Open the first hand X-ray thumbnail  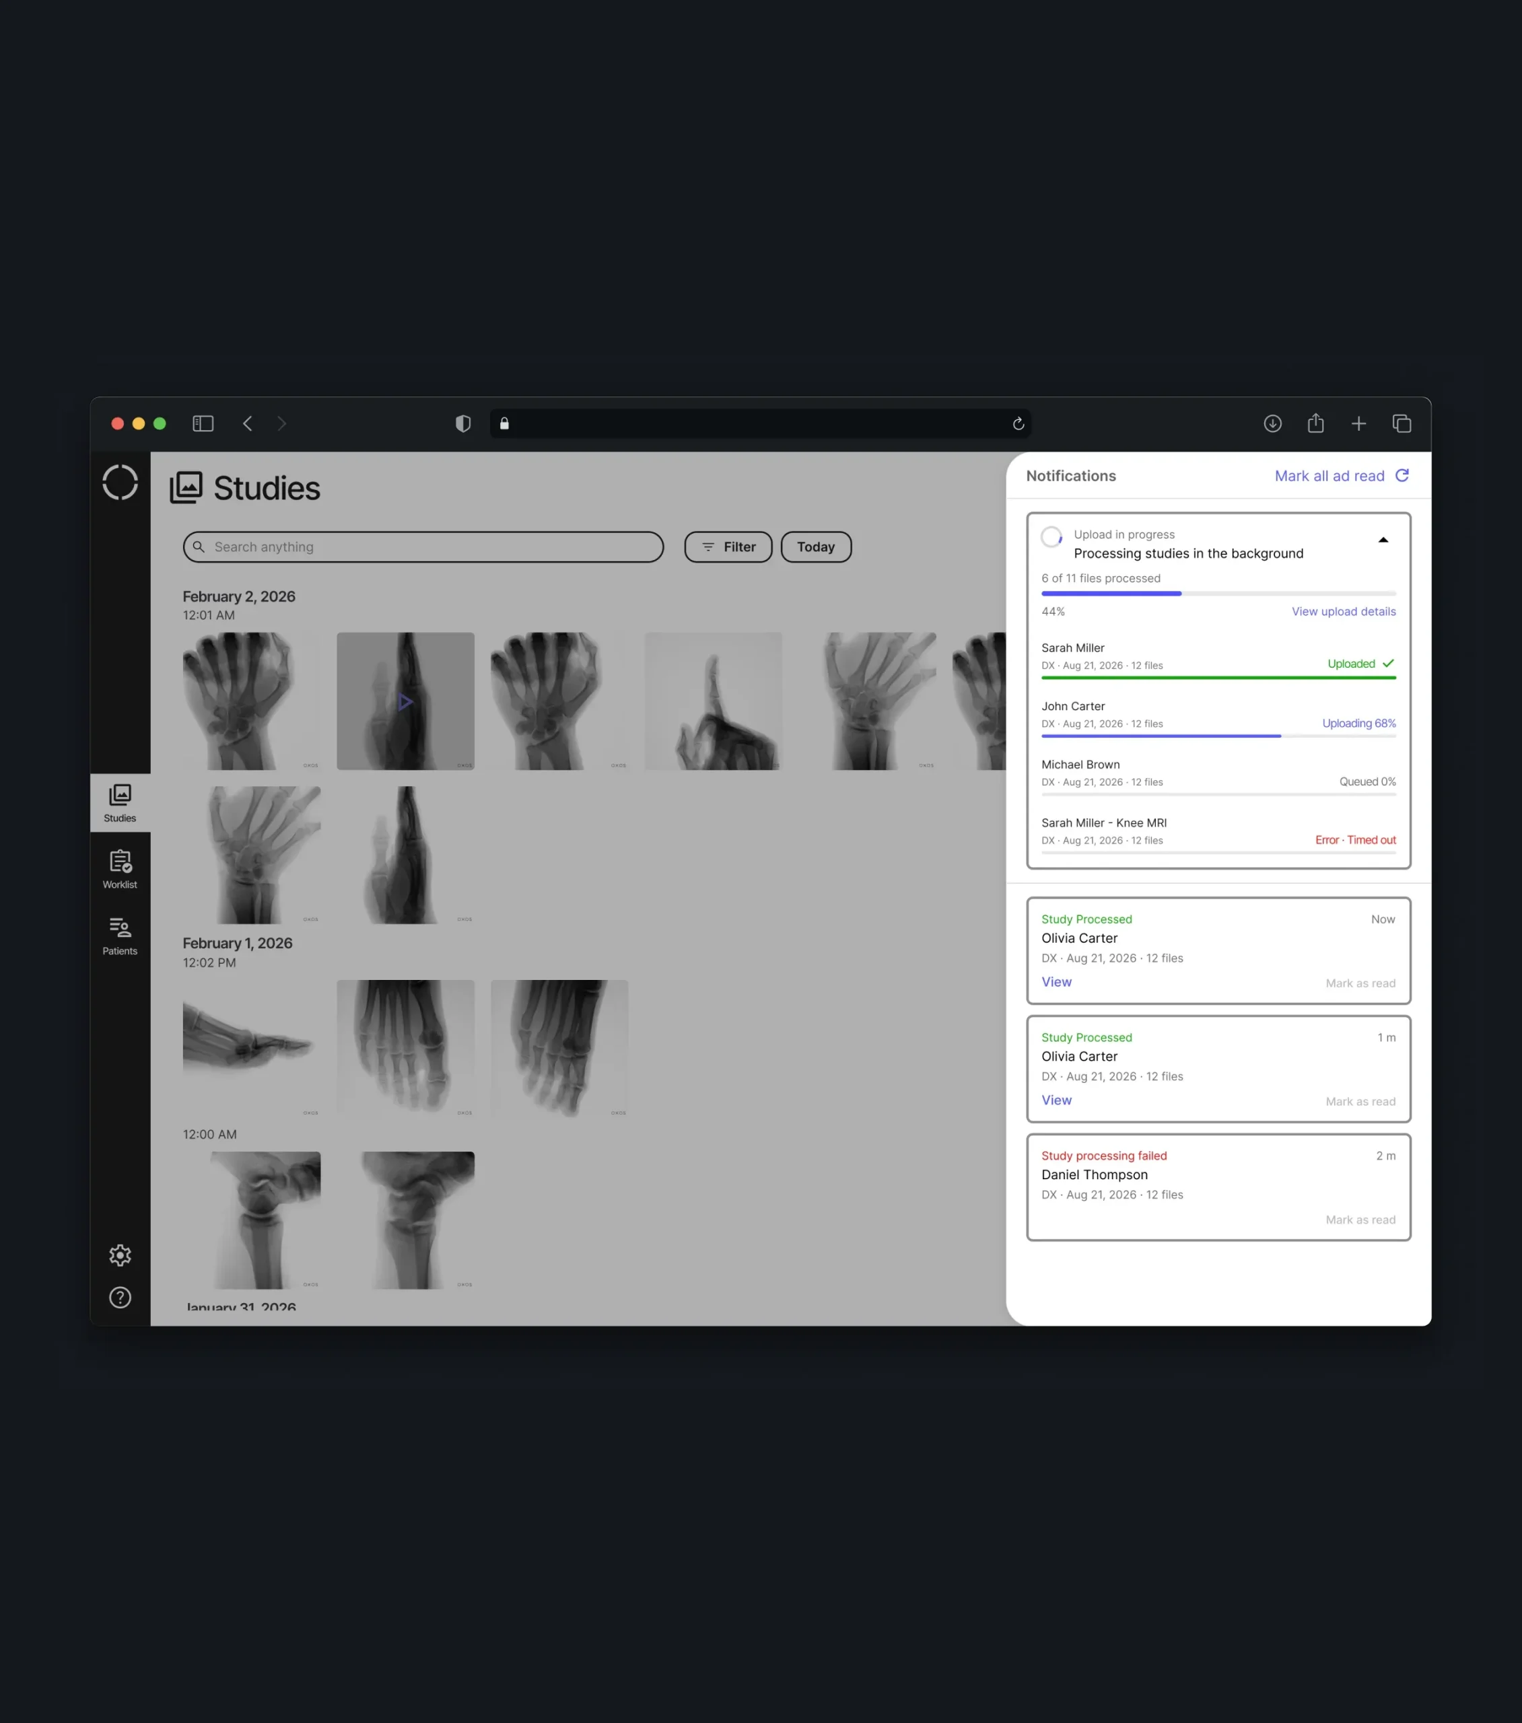tap(251, 701)
